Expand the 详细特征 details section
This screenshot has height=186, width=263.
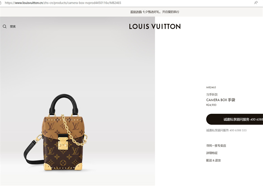tap(212, 153)
